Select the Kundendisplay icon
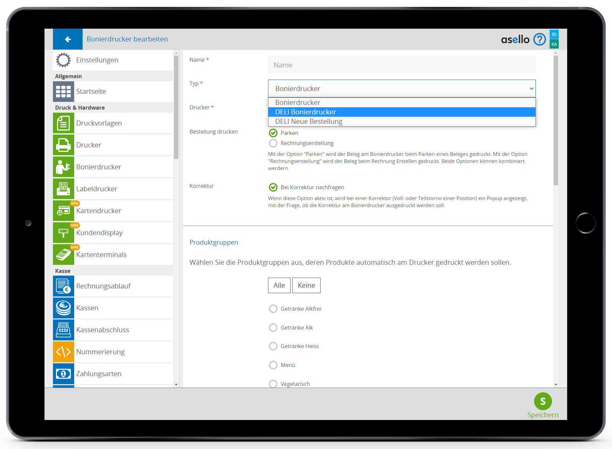 pos(63,233)
